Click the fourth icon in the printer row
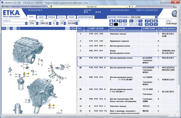The width and height of the screenshot is (181, 118). click(x=125, y=21)
